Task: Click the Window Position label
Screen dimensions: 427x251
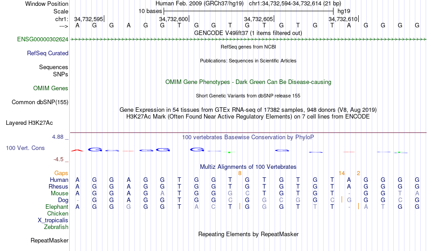Action: [47, 4]
